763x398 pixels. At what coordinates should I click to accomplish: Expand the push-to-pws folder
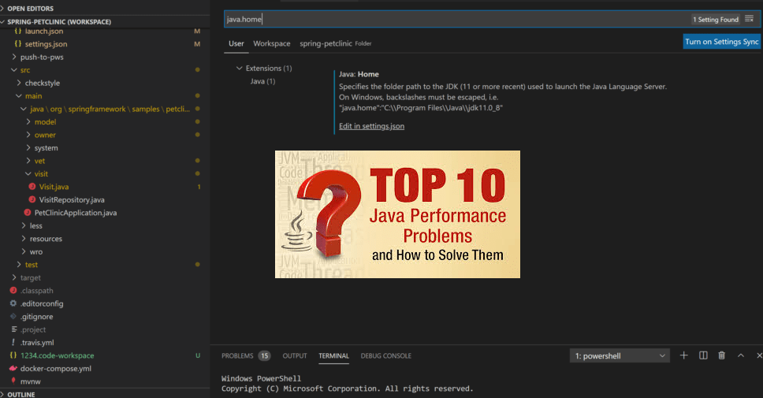pos(42,57)
